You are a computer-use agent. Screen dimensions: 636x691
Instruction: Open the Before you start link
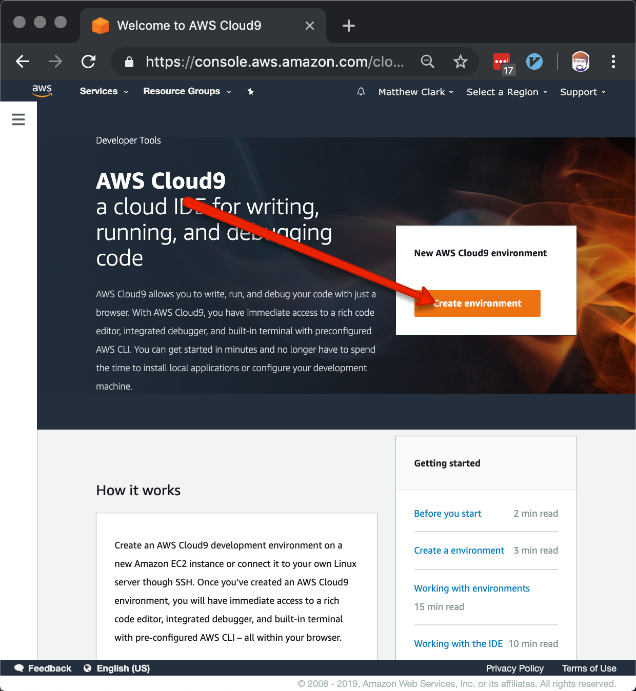[448, 514]
